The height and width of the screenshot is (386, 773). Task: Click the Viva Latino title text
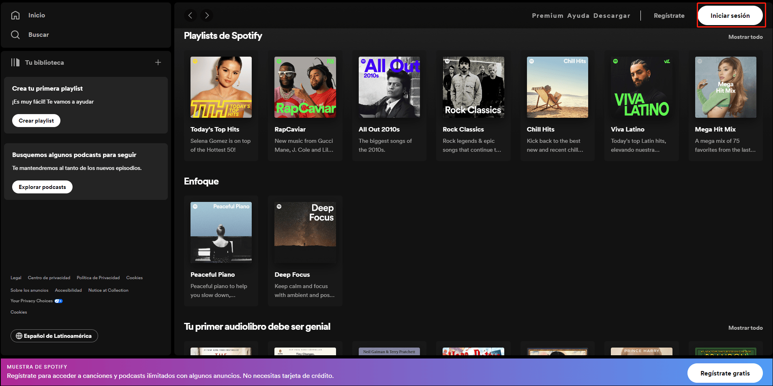(627, 129)
